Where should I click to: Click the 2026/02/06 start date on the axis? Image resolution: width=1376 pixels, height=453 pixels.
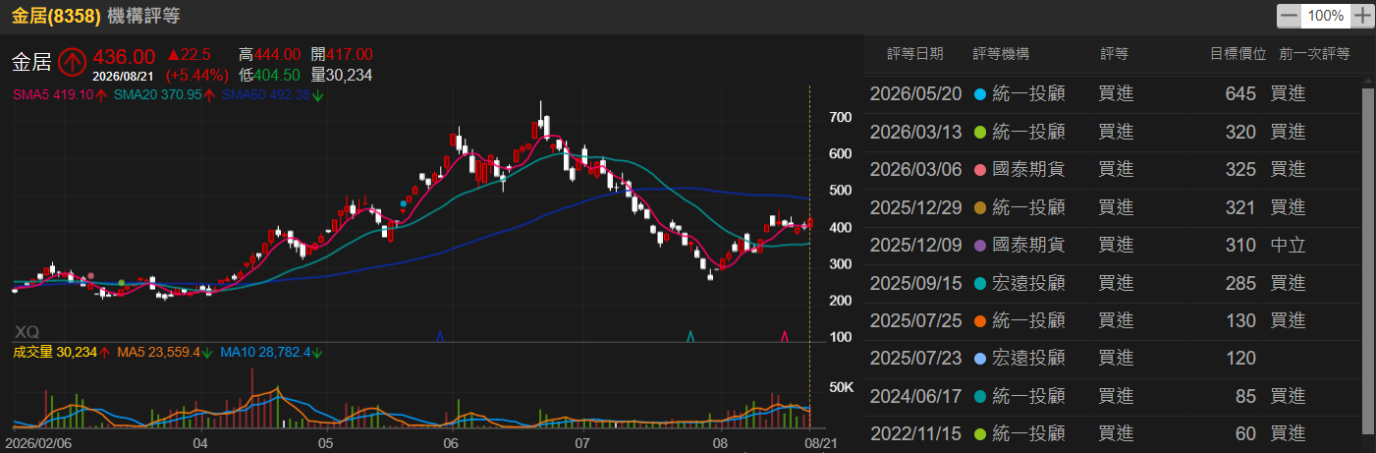(x=37, y=444)
